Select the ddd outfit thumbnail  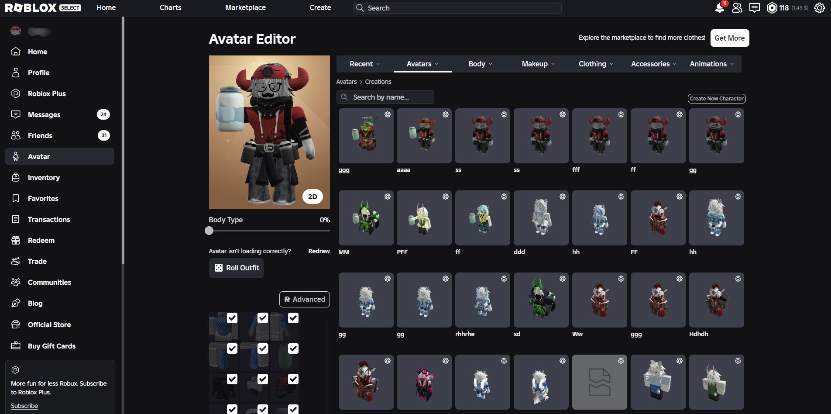click(541, 218)
